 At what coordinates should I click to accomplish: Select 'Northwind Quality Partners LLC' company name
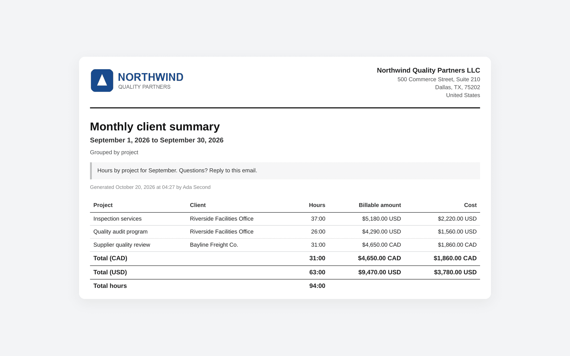point(428,70)
